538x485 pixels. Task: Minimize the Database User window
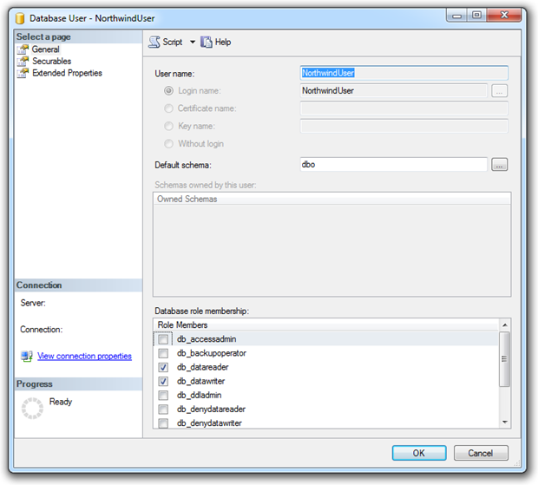click(x=456, y=16)
